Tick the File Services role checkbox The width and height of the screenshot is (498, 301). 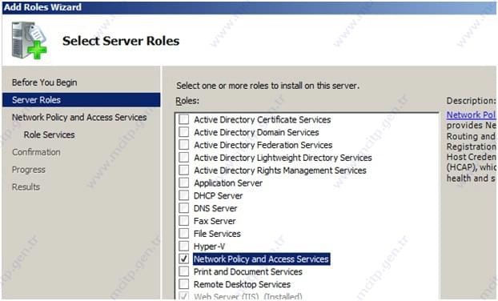183,234
